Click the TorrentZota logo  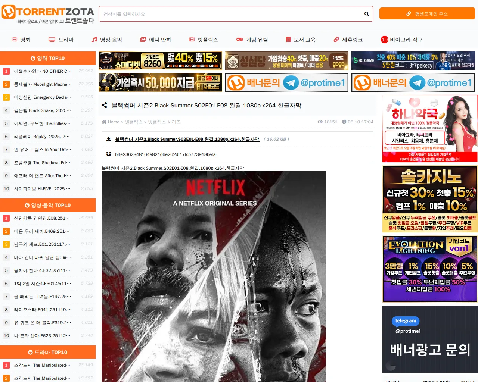coord(48,15)
